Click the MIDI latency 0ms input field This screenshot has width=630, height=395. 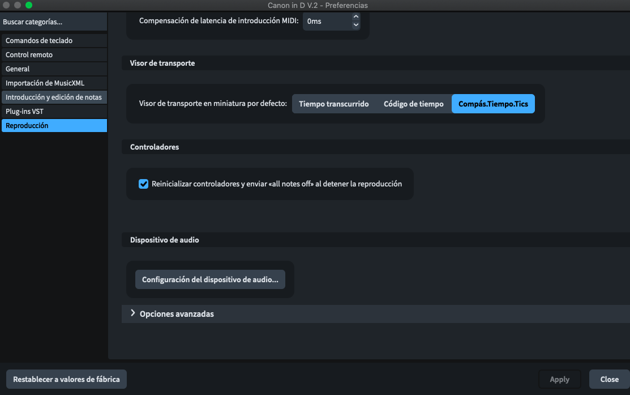click(326, 21)
